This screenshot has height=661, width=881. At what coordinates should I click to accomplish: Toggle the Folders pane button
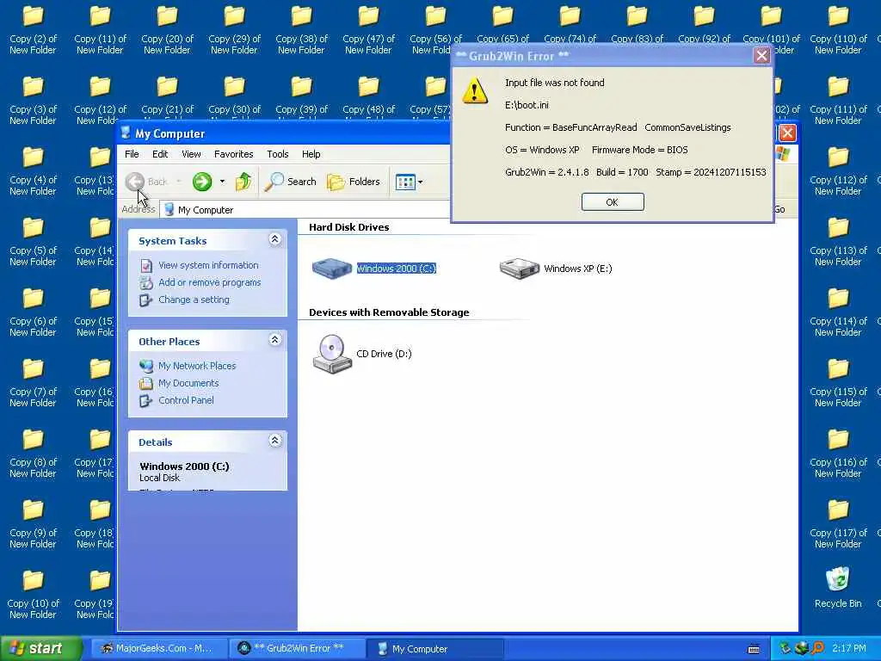354,182
